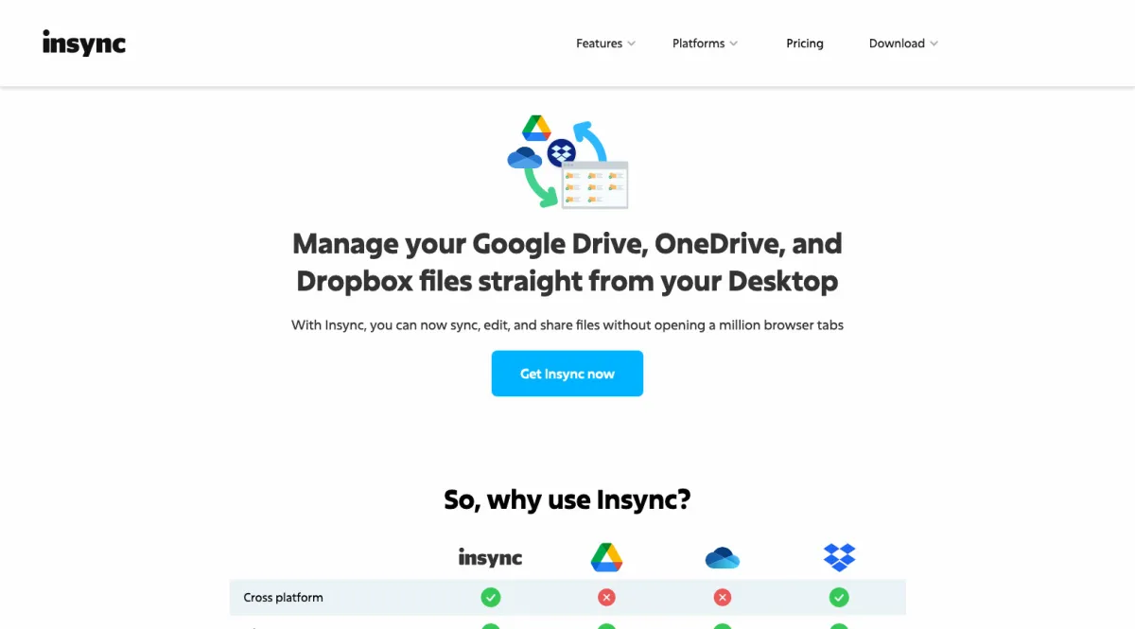The width and height of the screenshot is (1135, 629).
Task: Open the Pricing page
Action: coord(805,44)
